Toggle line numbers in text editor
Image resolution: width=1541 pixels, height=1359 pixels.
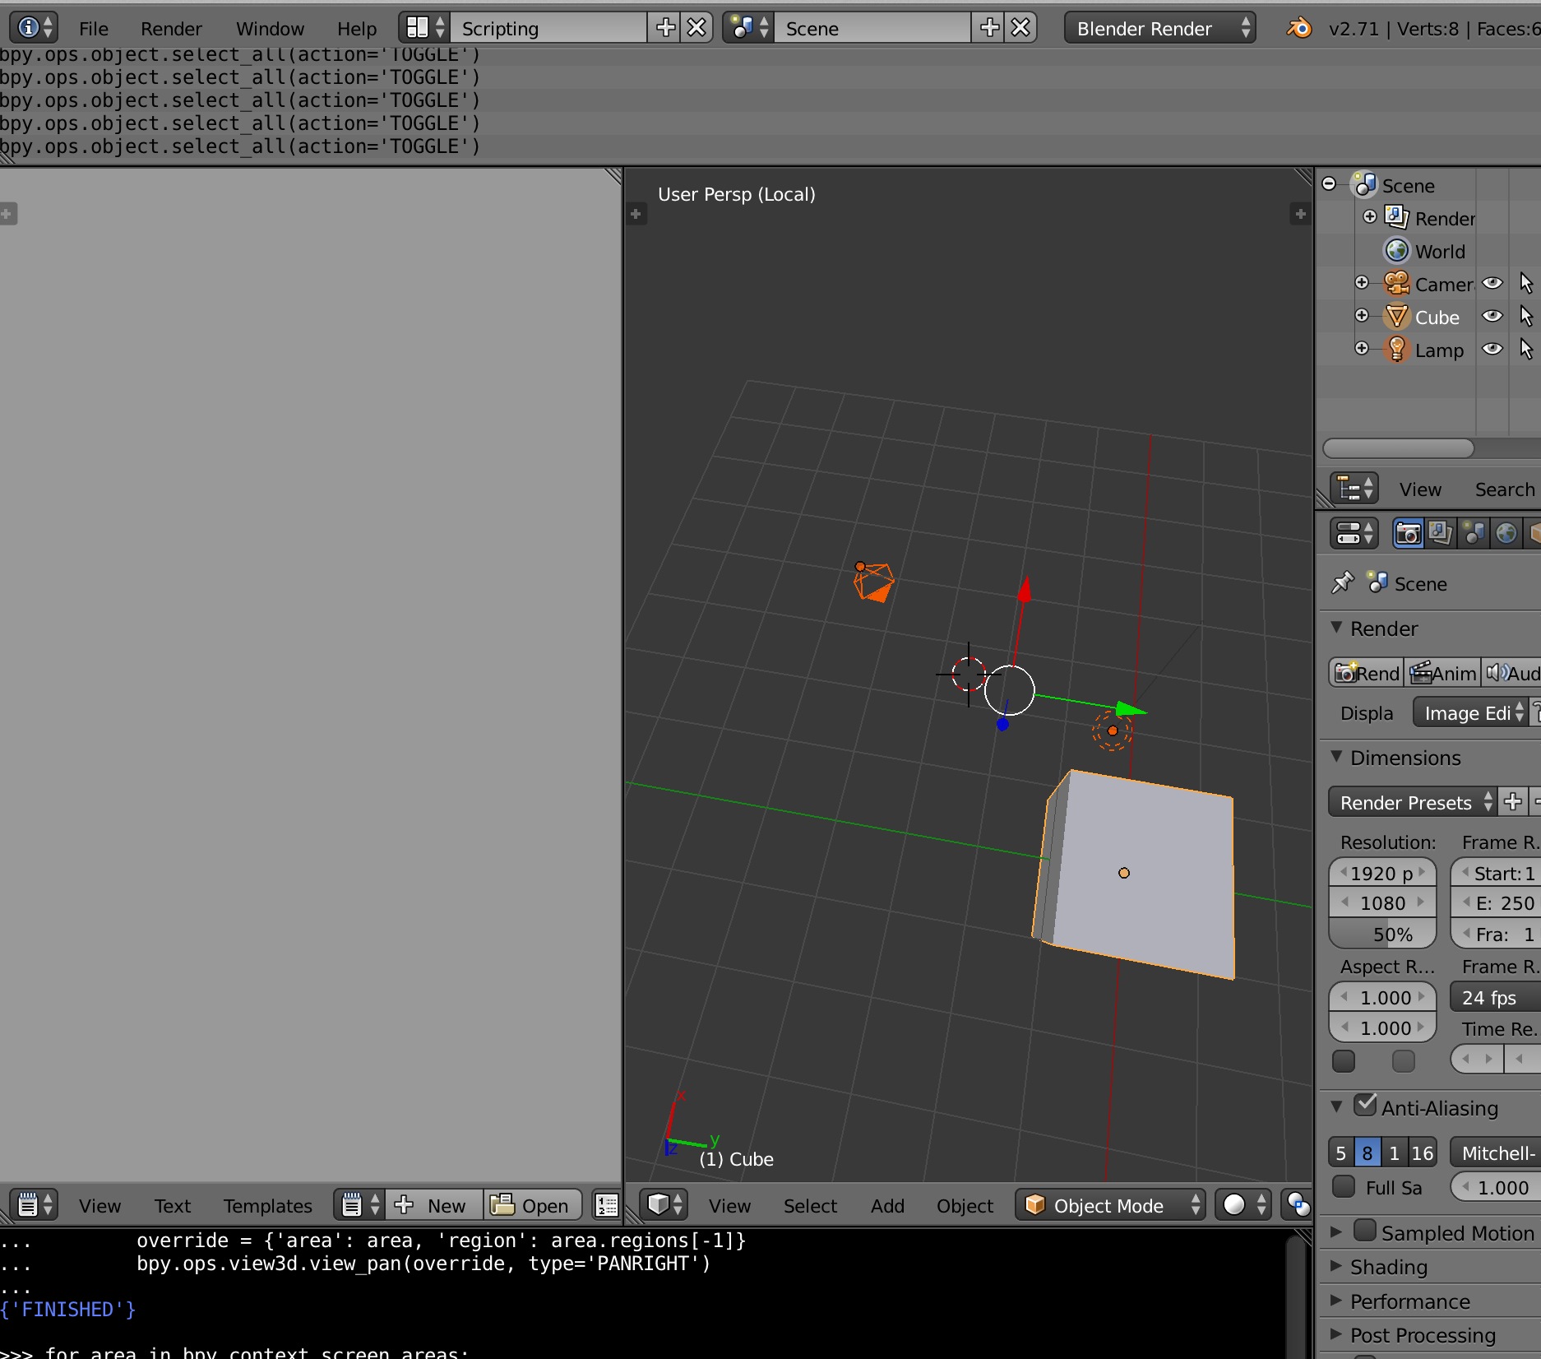tap(607, 1205)
